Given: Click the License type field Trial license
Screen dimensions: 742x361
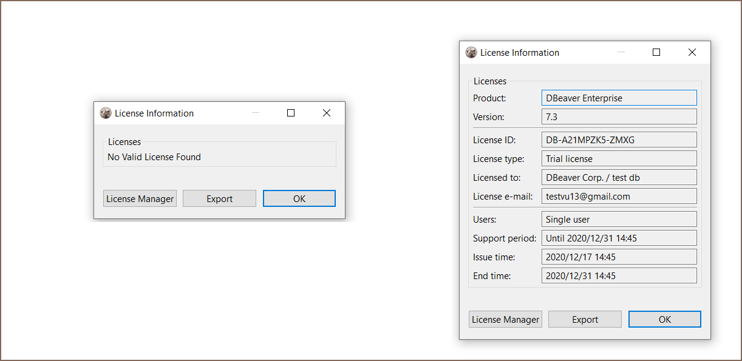Looking at the screenshot, I should [x=619, y=158].
